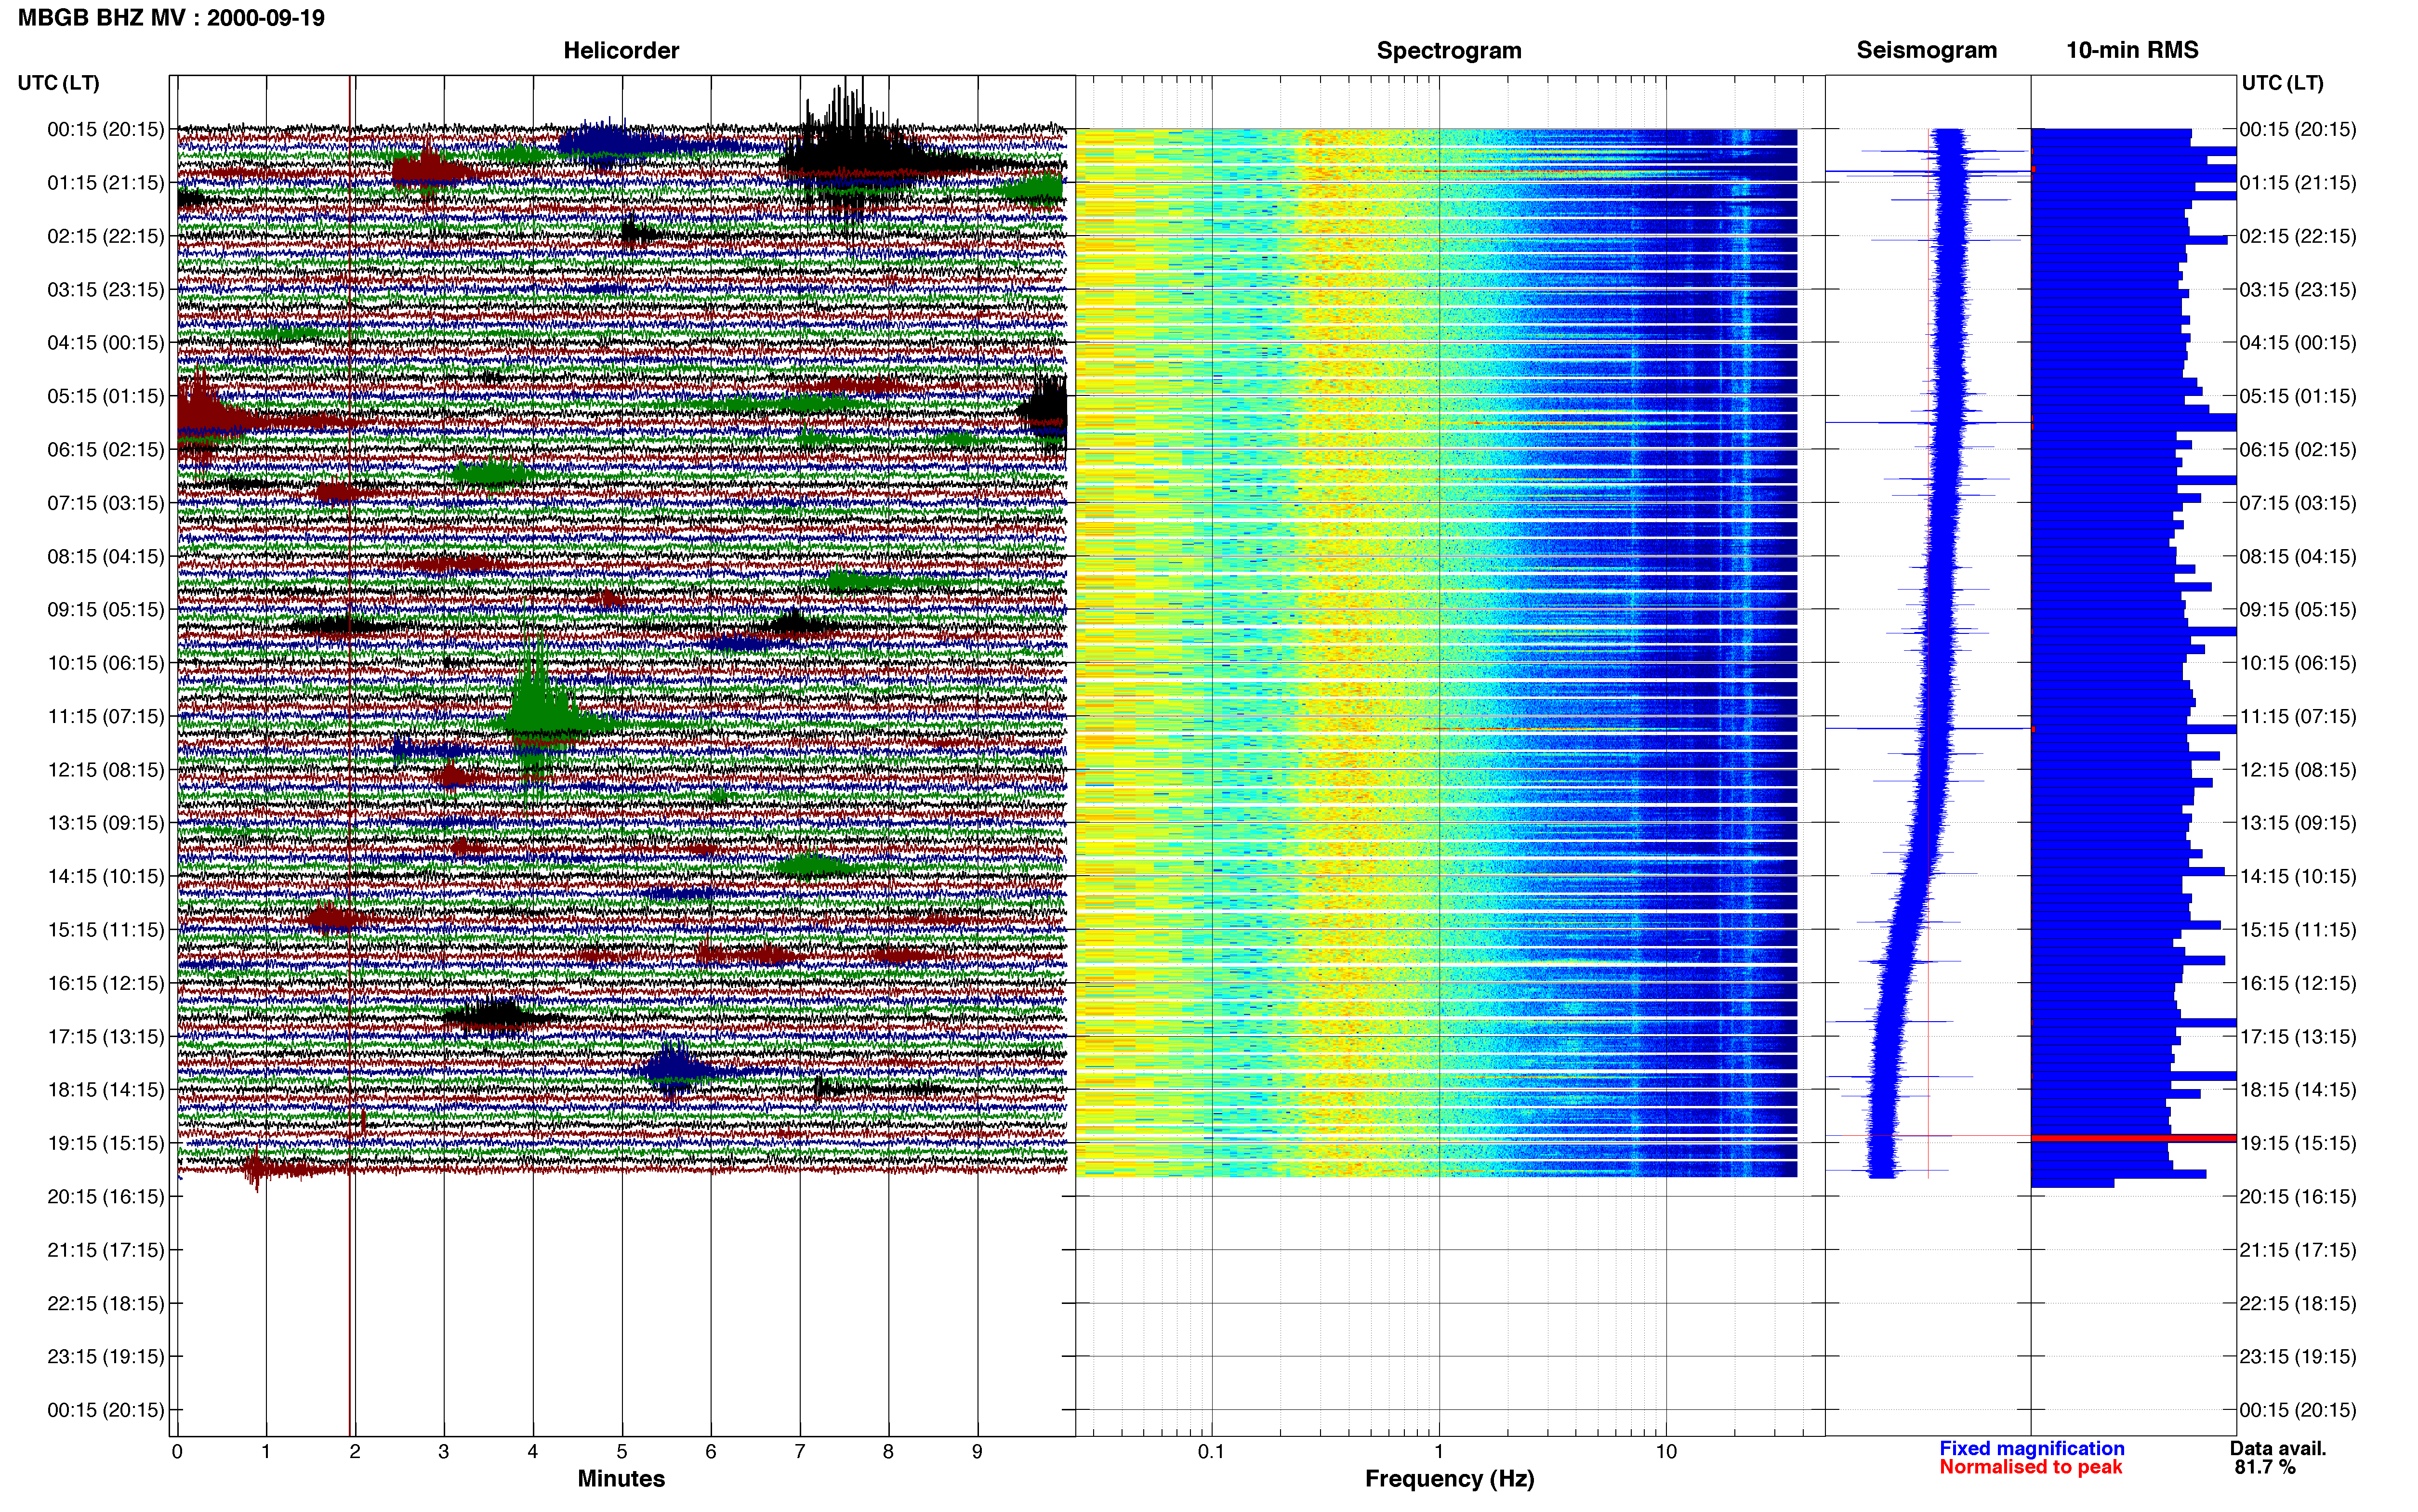Click '20:15 (16:15)' time label beside RMS panel
2418x1512 pixels.
(x=2298, y=1197)
